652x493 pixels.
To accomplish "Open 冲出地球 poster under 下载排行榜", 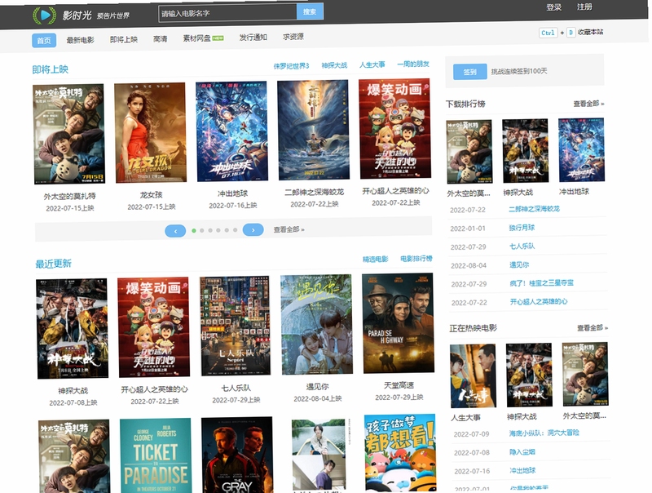I will (x=581, y=150).
